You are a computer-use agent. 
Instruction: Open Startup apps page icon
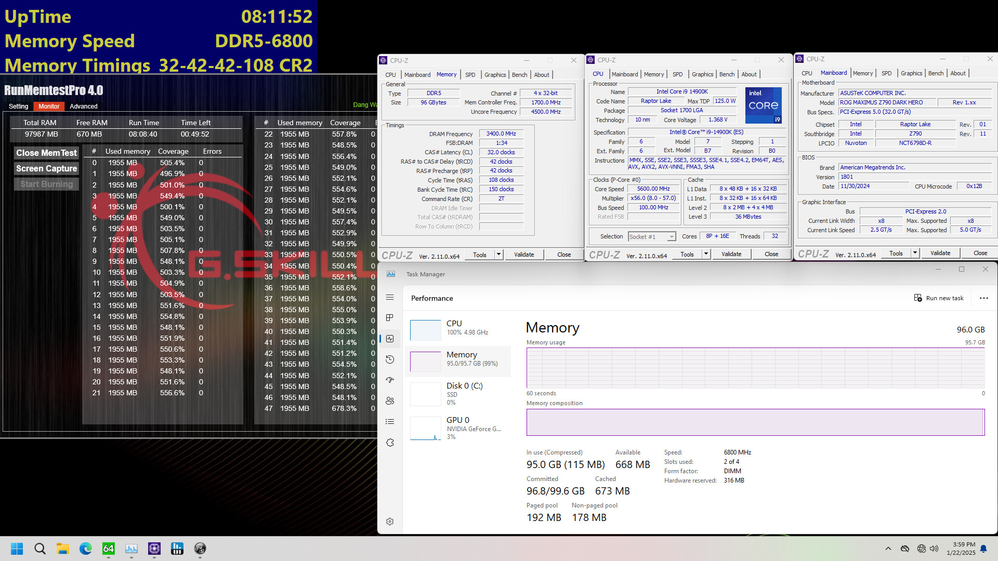(390, 380)
